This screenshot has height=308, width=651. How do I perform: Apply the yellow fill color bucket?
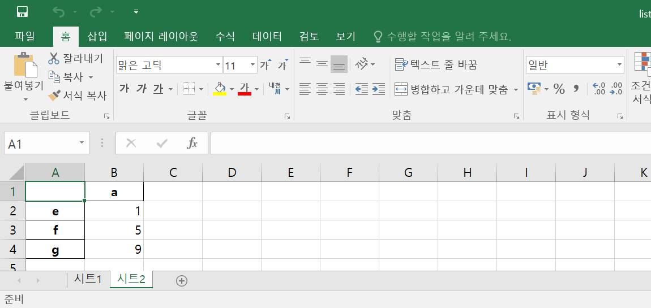click(x=220, y=89)
